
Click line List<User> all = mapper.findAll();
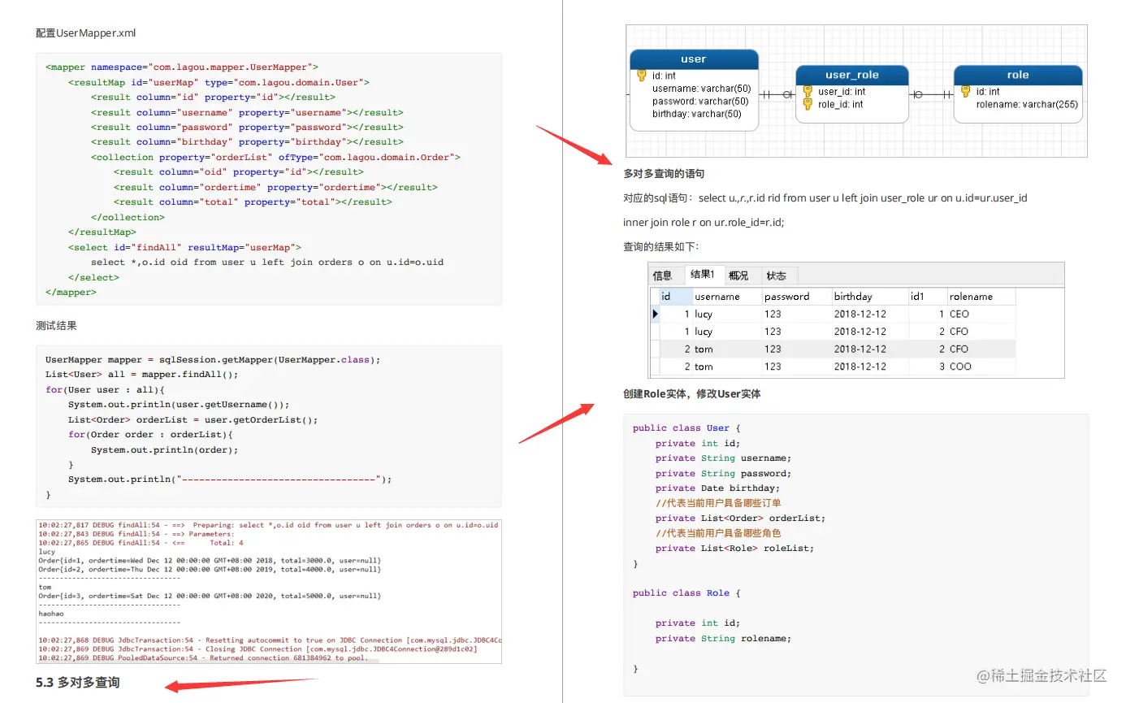pos(142,375)
